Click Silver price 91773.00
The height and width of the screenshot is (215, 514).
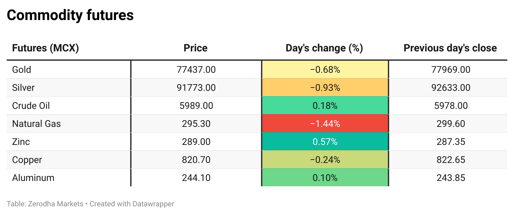coord(196,87)
